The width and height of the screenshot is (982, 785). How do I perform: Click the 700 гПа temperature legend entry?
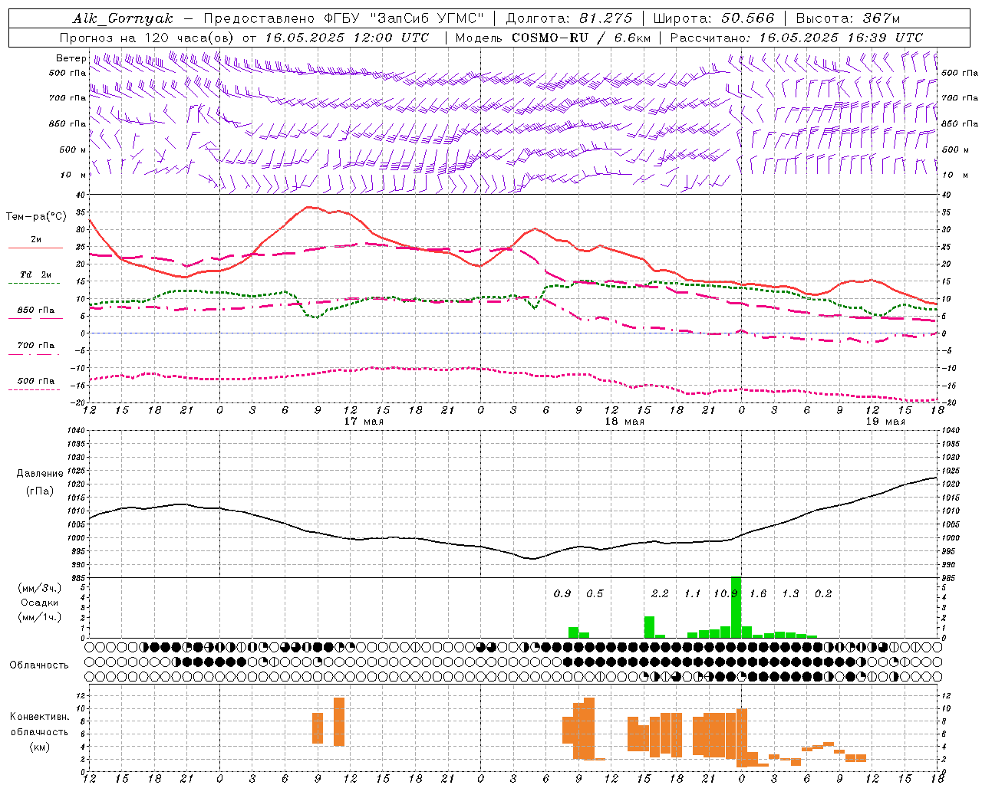(36, 346)
